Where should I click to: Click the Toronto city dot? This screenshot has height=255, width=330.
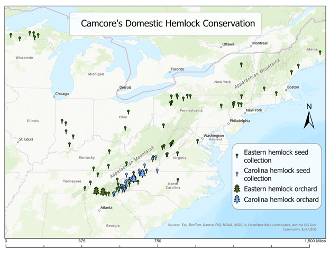pyautogui.click(x=170, y=72)
